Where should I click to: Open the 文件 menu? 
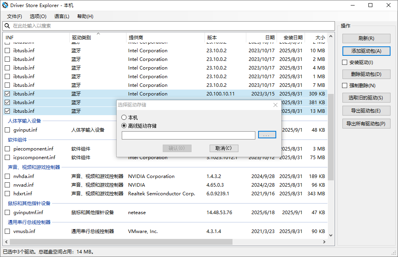[14, 16]
